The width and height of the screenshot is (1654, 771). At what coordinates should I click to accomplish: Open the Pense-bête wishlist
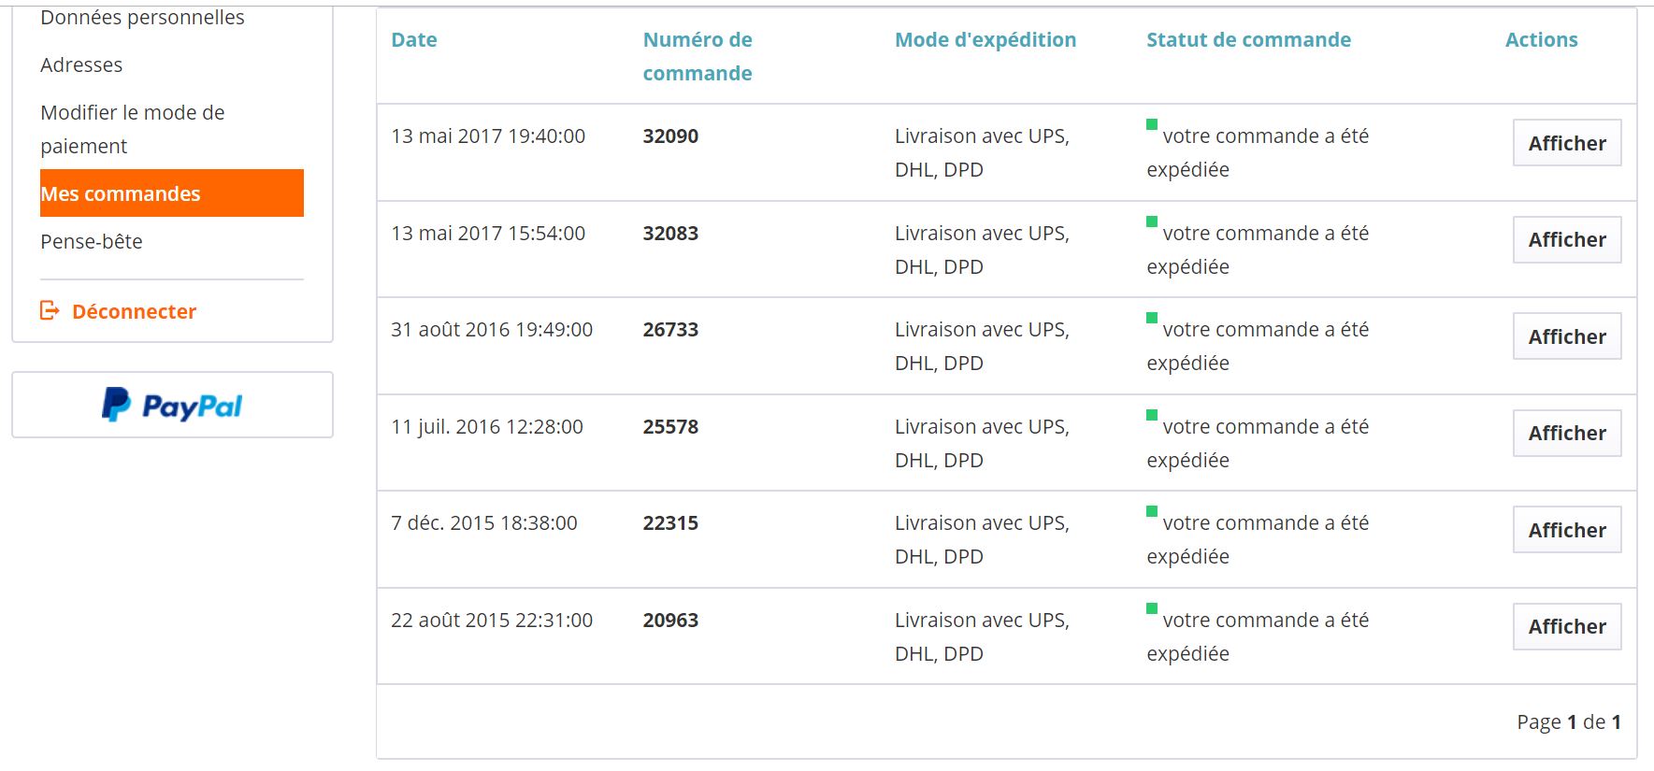(92, 241)
